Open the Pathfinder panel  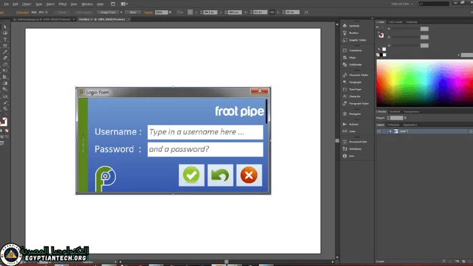coord(355,64)
